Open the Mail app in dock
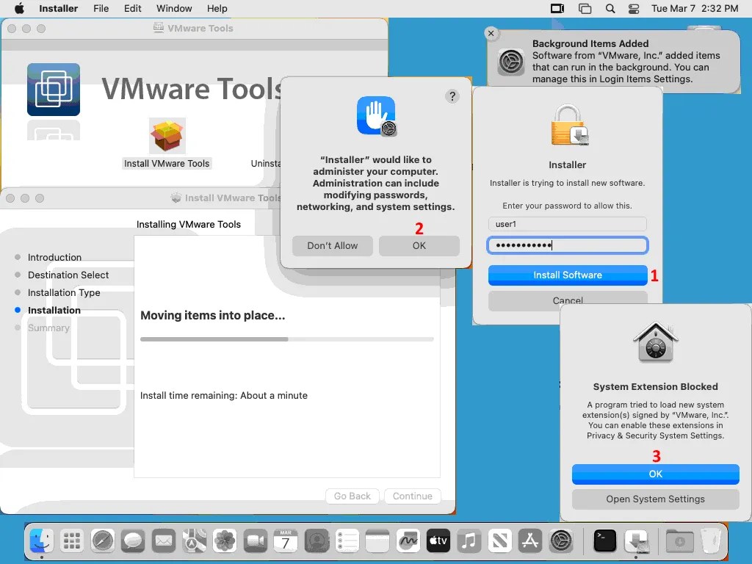This screenshot has height=564, width=752. 164,541
